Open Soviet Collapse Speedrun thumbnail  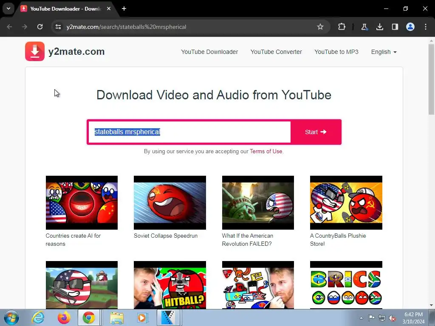point(170,202)
